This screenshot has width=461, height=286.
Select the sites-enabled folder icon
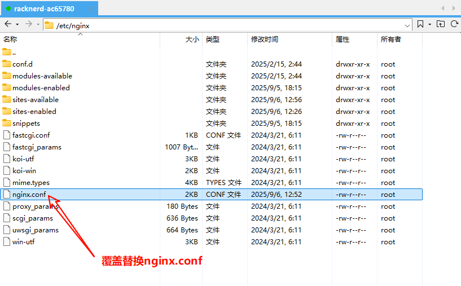7,112
